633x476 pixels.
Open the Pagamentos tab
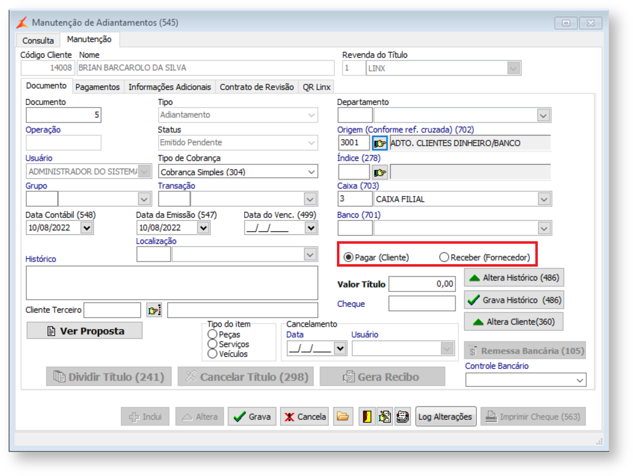pos(98,87)
